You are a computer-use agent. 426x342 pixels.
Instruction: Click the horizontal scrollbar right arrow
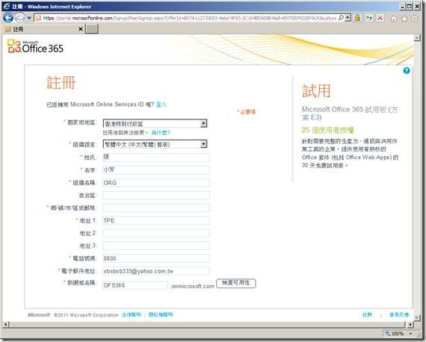pos(410,324)
